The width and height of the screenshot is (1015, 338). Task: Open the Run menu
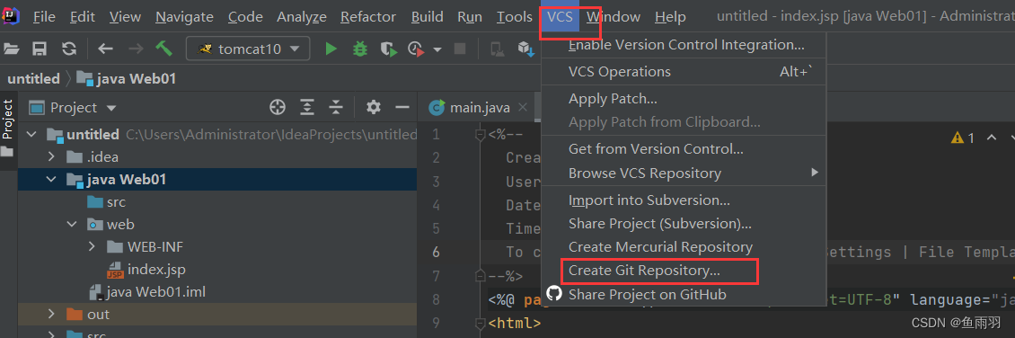tap(469, 17)
